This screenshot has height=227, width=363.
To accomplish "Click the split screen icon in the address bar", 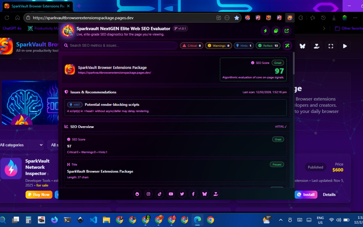I will (219, 18).
